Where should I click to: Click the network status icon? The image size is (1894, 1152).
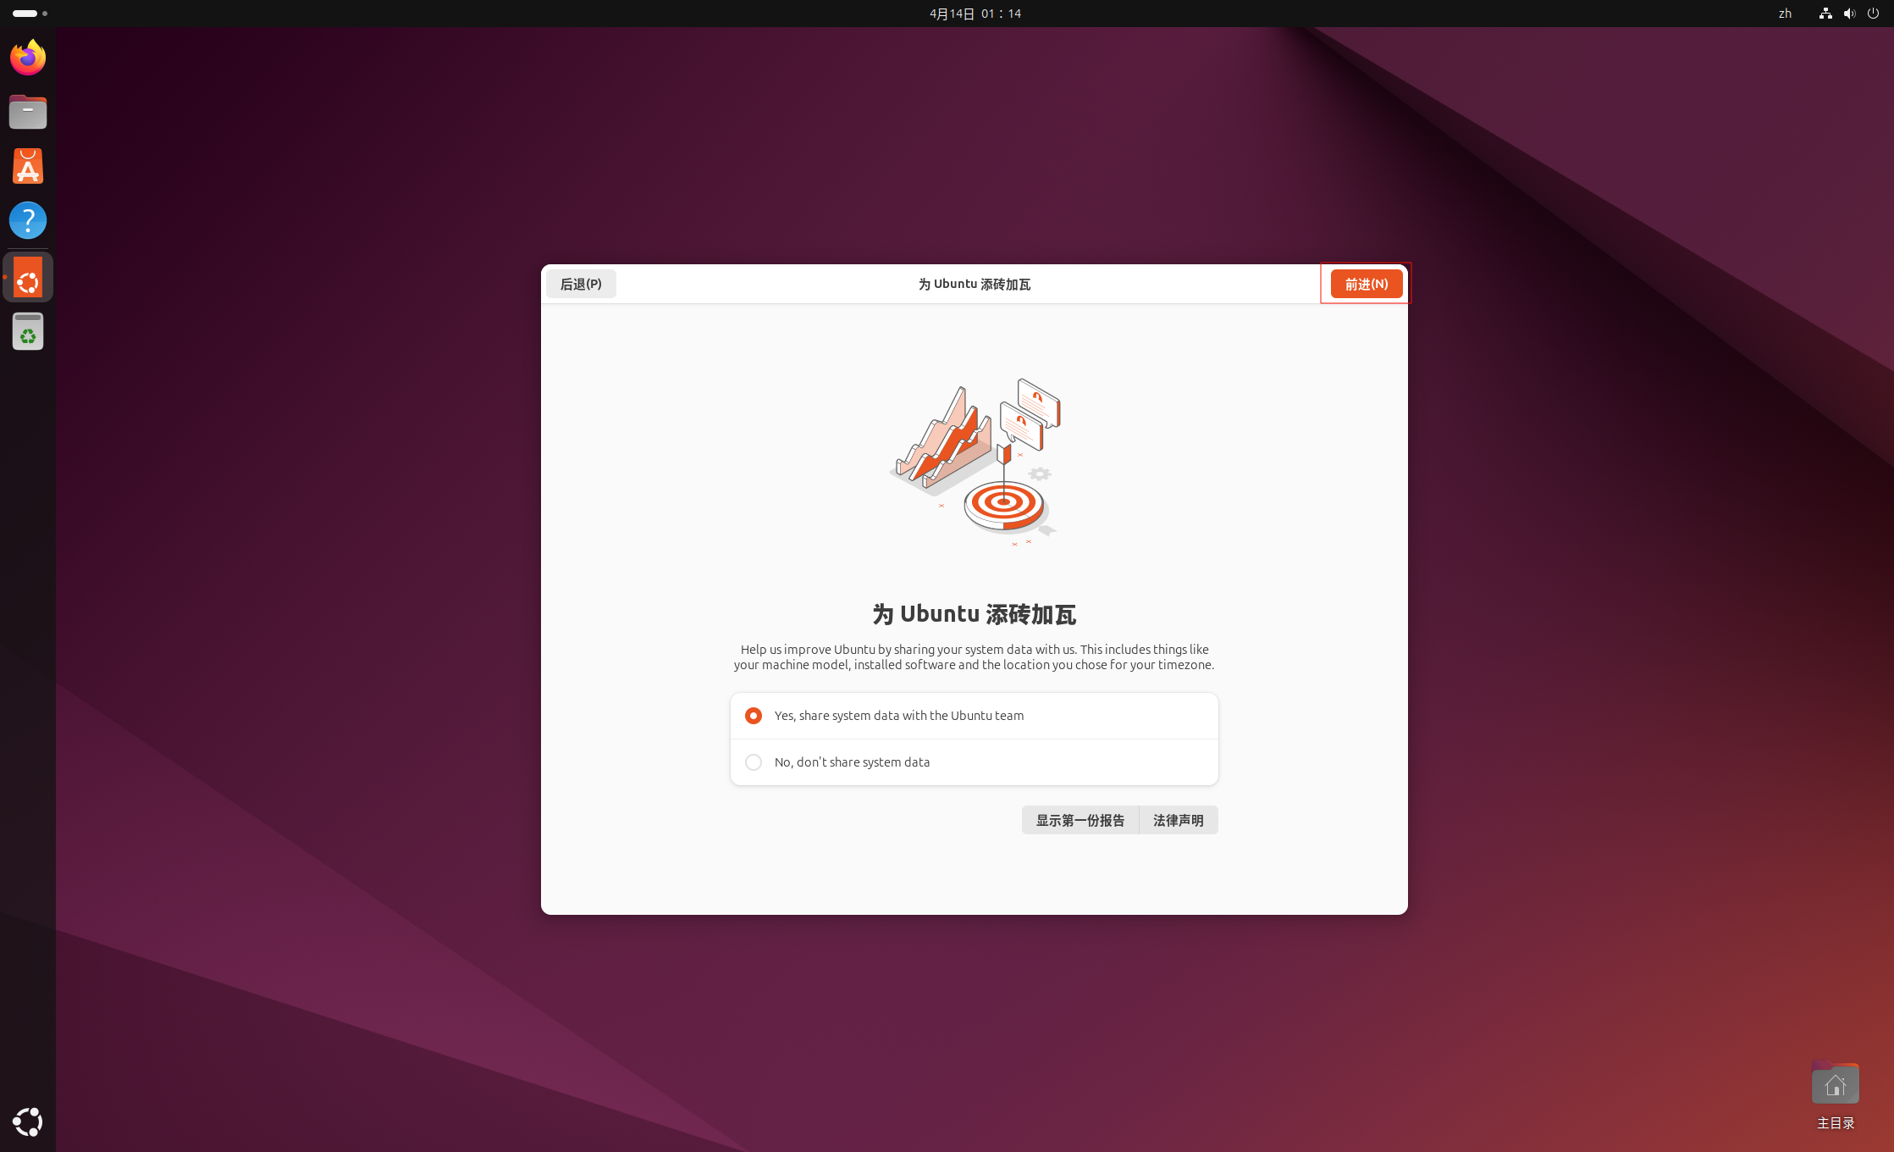tap(1825, 14)
